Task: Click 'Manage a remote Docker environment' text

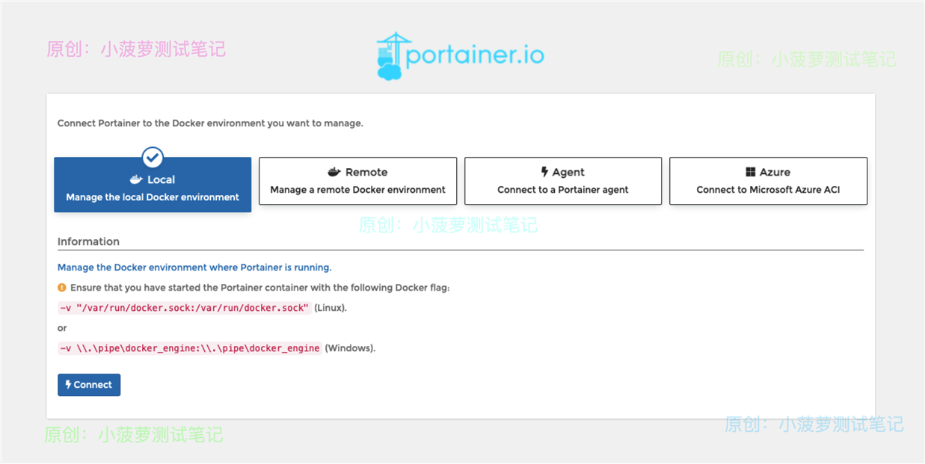Action: 357,190
